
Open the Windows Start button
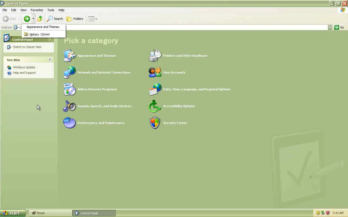click(13, 213)
